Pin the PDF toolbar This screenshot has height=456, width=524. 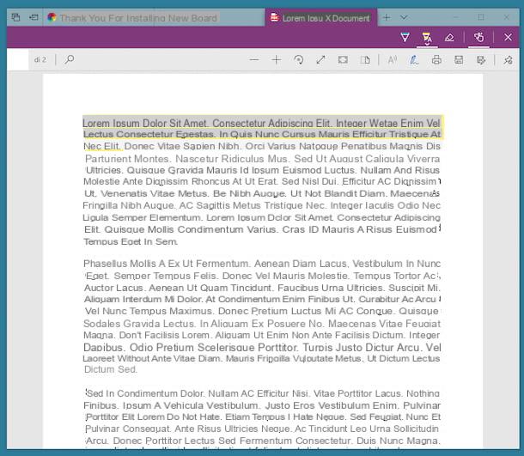[508, 60]
